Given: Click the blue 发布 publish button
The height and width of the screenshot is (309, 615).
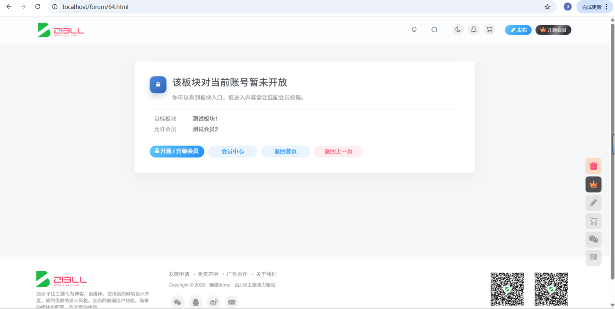Looking at the screenshot, I should point(518,30).
